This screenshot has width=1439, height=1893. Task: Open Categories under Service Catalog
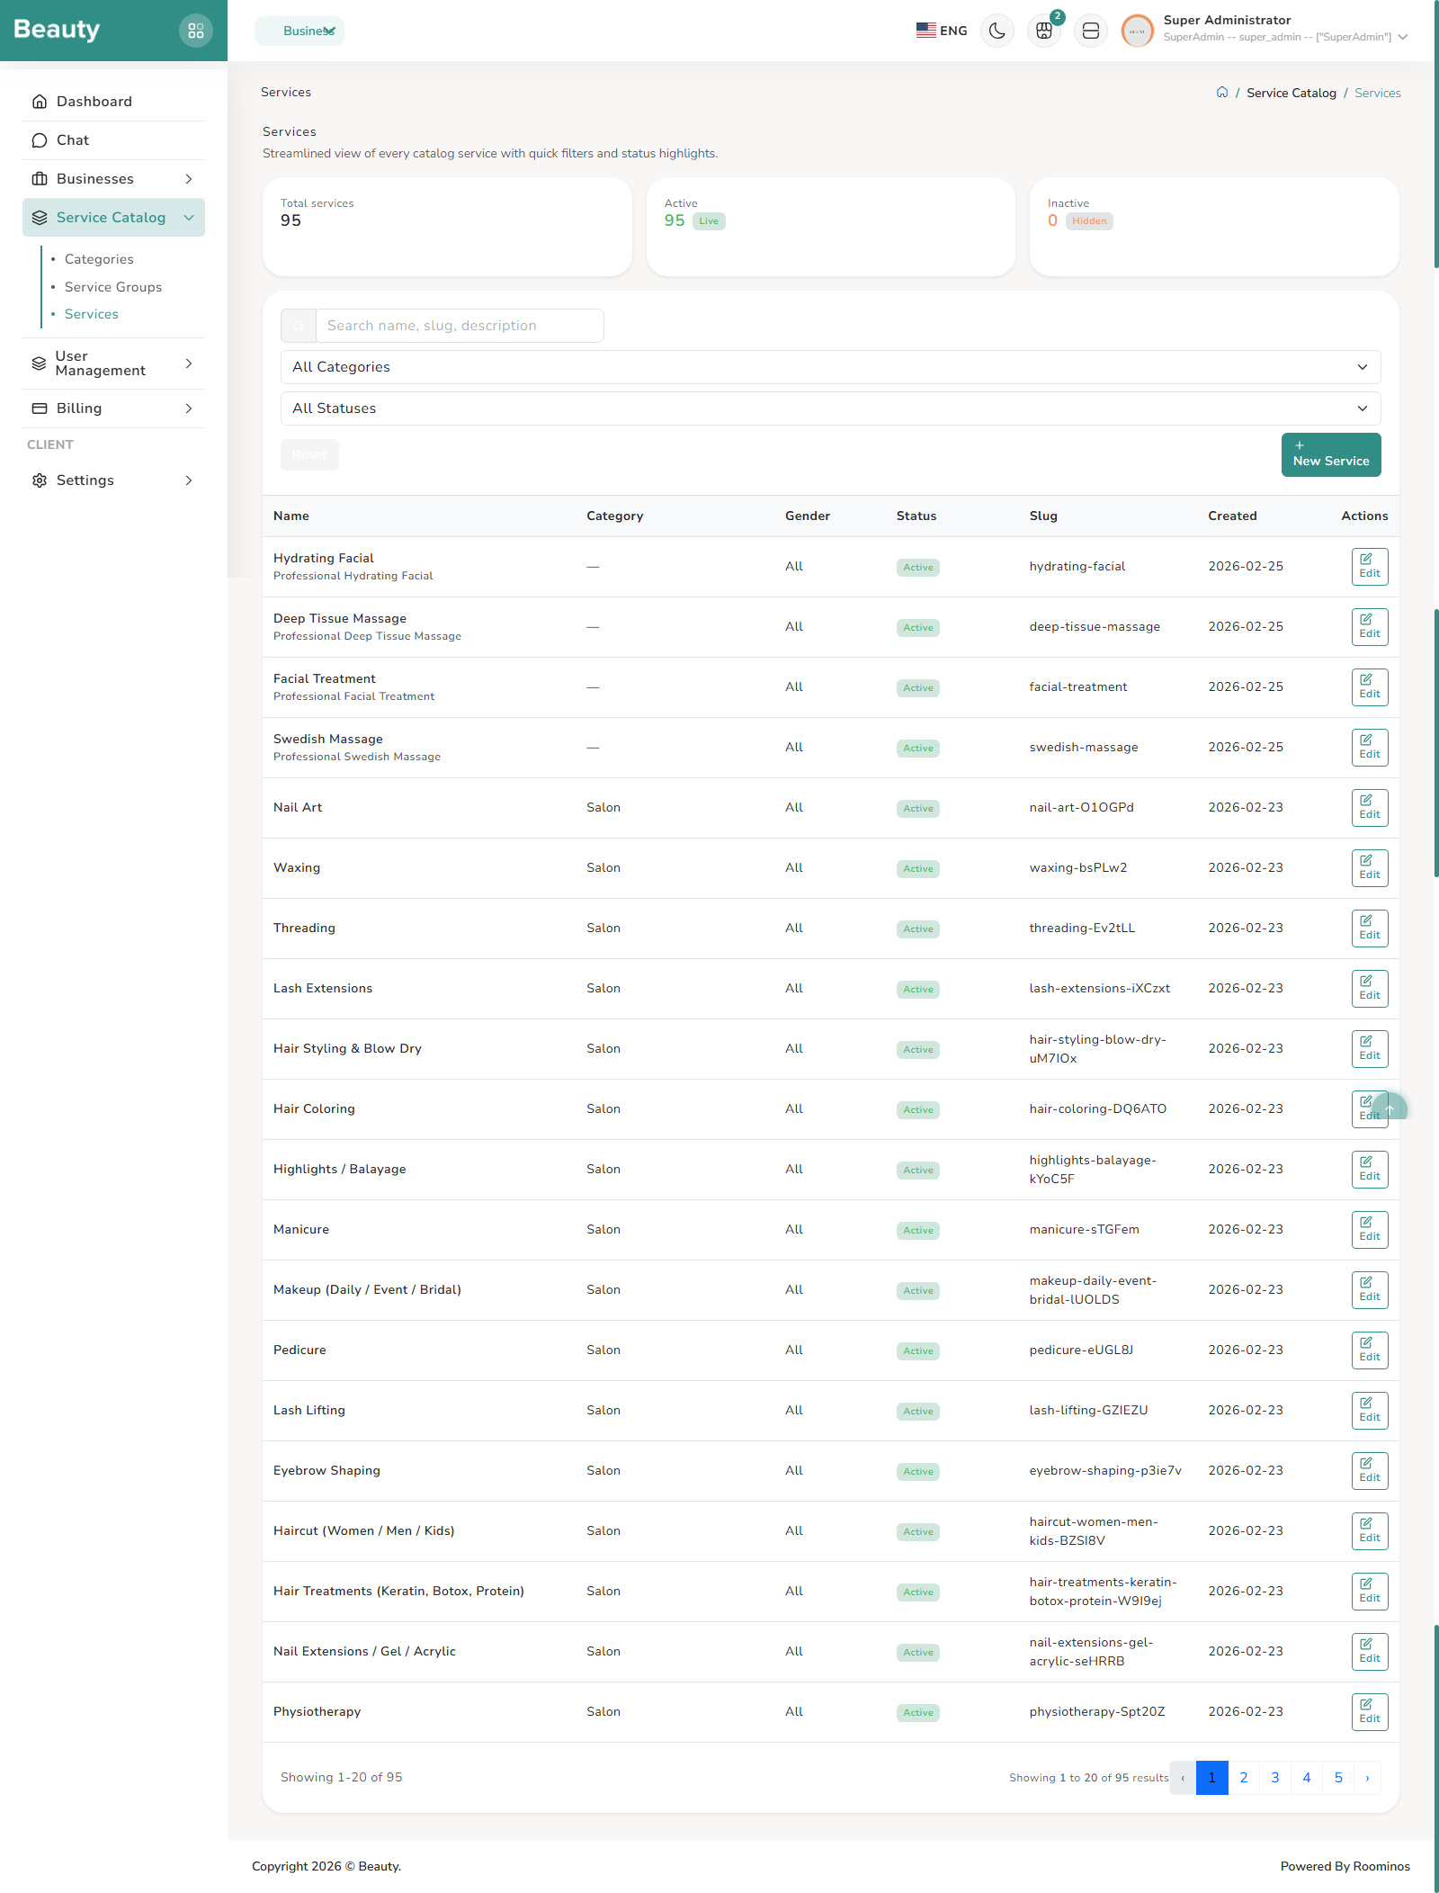click(x=99, y=259)
